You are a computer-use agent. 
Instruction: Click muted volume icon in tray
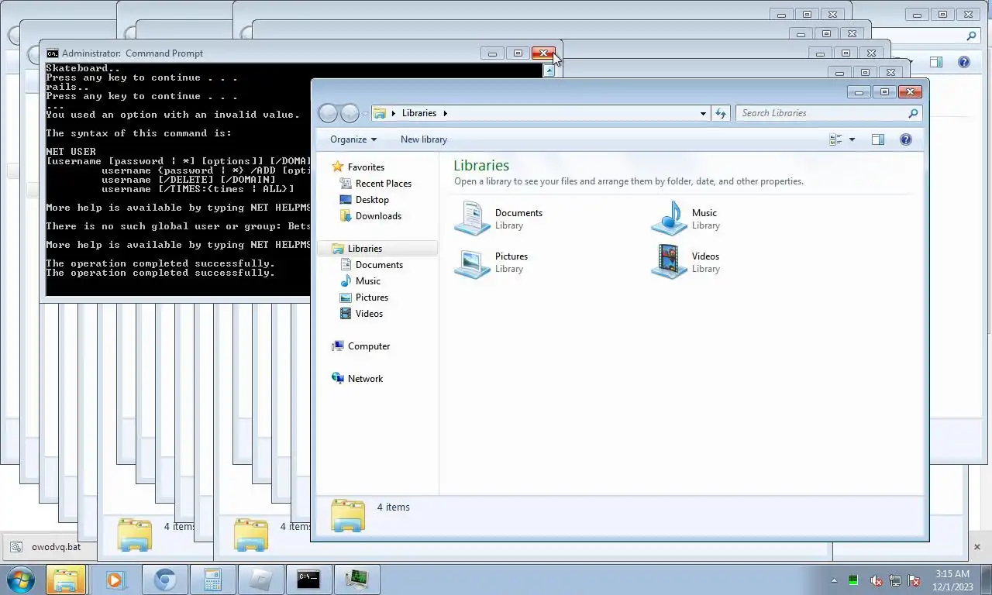click(876, 580)
